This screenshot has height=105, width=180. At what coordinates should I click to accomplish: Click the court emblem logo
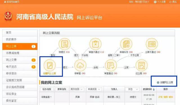coord(8,16)
